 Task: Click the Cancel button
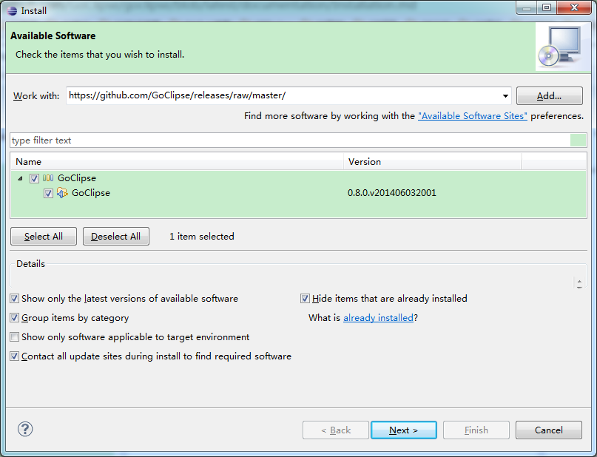[x=549, y=430]
